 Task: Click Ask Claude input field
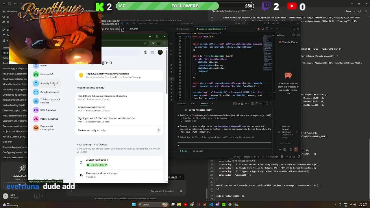(x=288, y=143)
